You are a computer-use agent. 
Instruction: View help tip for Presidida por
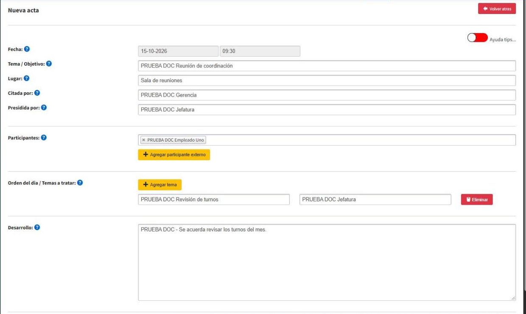click(x=44, y=108)
